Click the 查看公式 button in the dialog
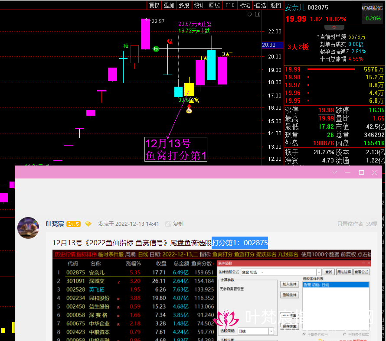The height and width of the screenshot is (341, 386). coord(361,272)
